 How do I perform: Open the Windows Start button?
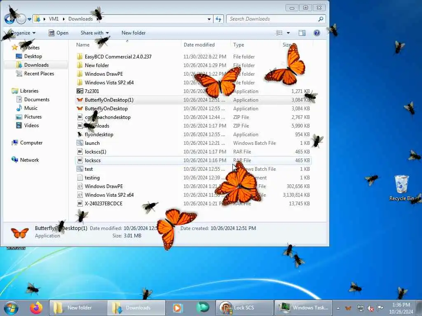(11, 308)
